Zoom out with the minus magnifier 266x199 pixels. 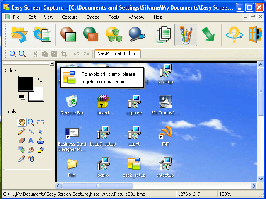[22, 54]
